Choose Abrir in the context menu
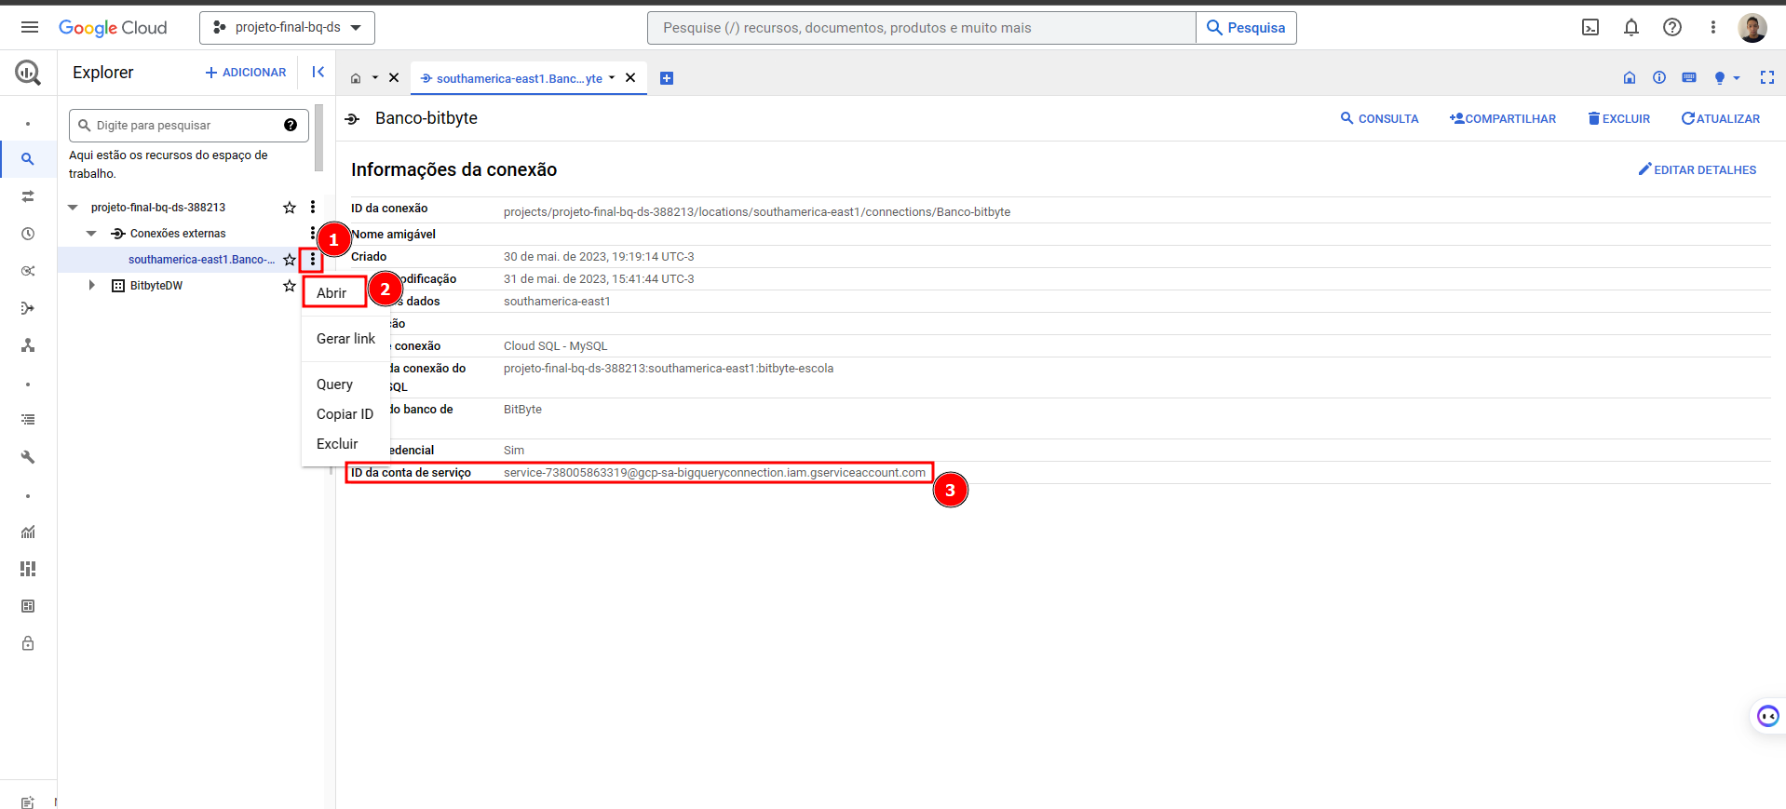Image resolution: width=1786 pixels, height=809 pixels. (x=334, y=292)
